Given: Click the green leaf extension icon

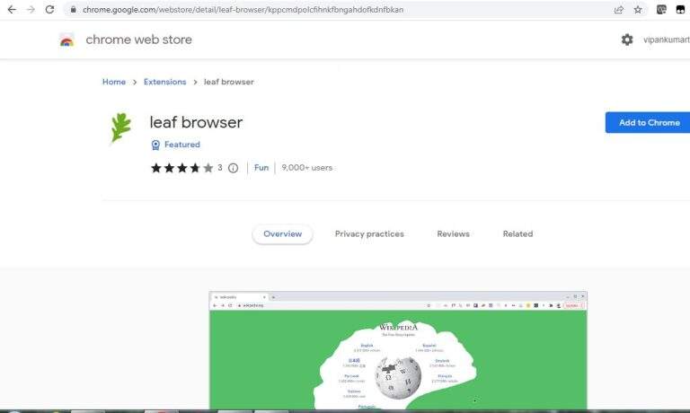Looking at the screenshot, I should [x=120, y=127].
